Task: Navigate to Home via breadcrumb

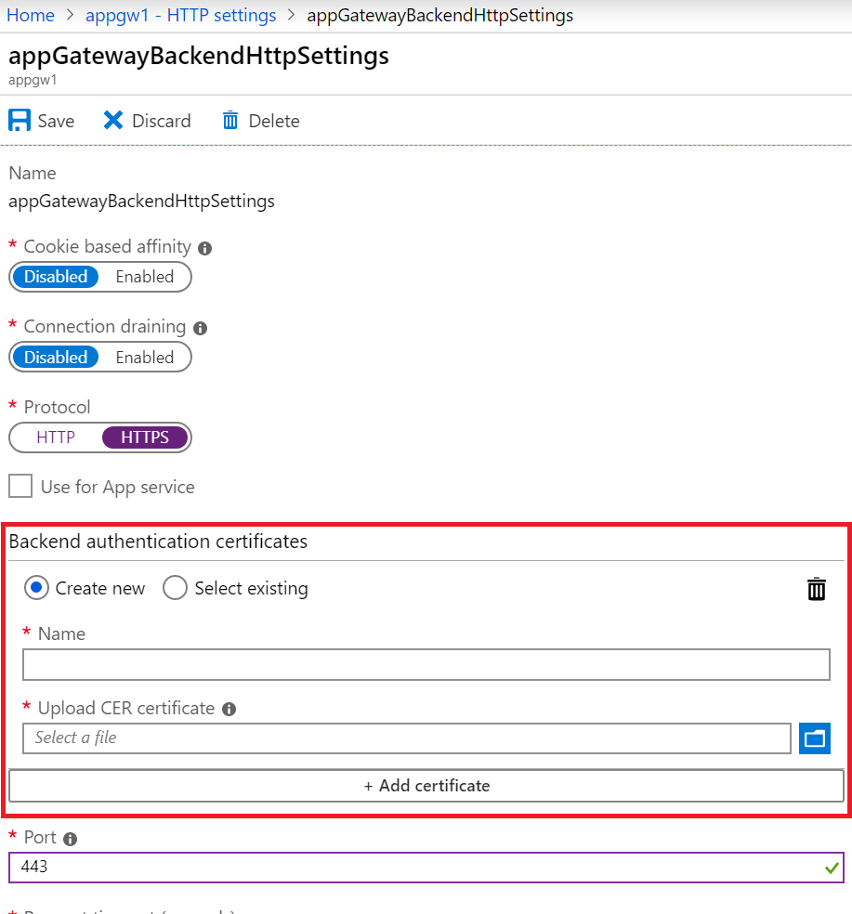Action: click(31, 15)
